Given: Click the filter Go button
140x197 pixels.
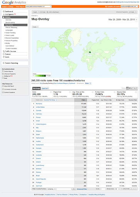Looking at the screenshot, I should [x=74, y=189].
